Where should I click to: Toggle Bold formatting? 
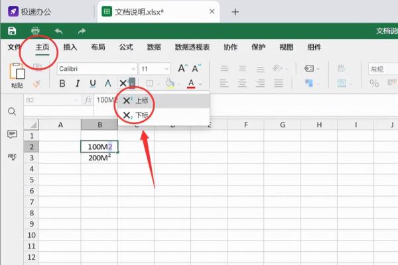[x=62, y=83]
